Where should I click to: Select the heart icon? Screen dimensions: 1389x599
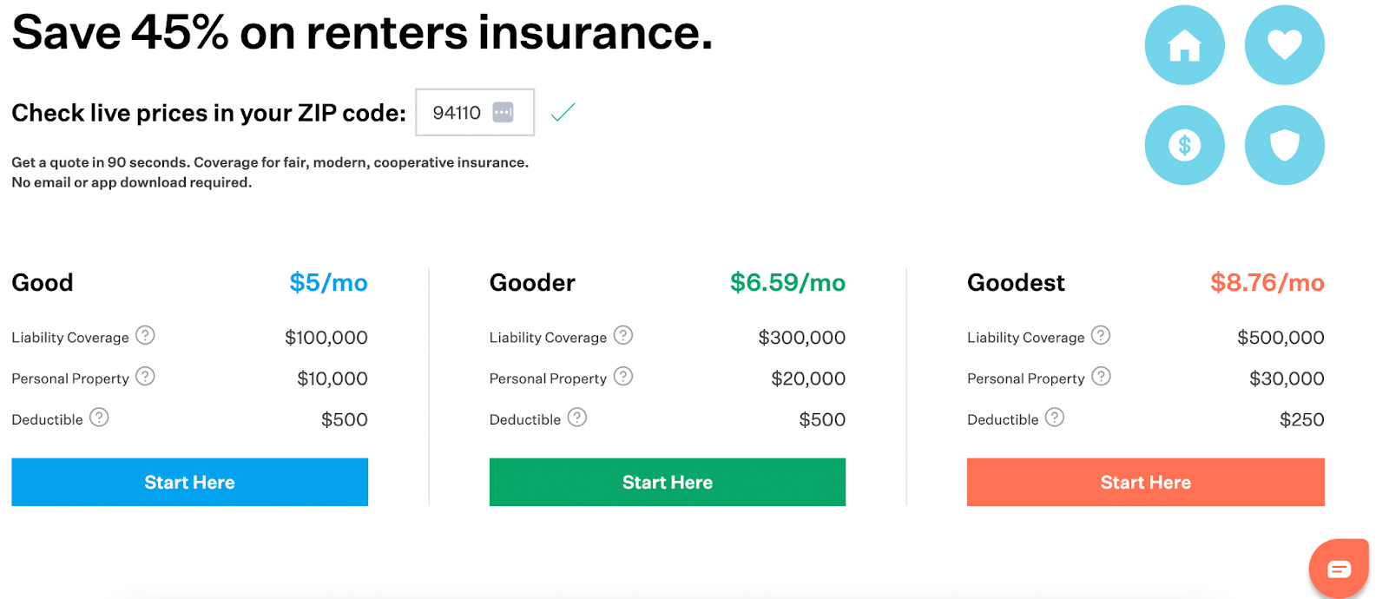1284,44
